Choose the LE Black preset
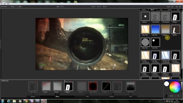Screen dimensions: 183x103 [145, 68]
